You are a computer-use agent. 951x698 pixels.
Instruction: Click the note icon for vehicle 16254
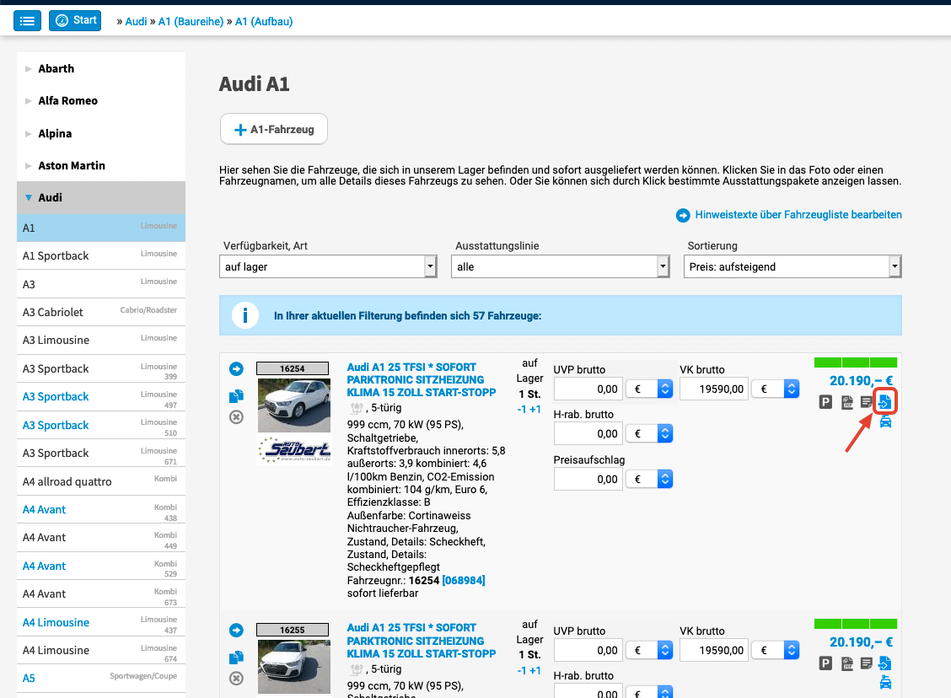(x=866, y=403)
